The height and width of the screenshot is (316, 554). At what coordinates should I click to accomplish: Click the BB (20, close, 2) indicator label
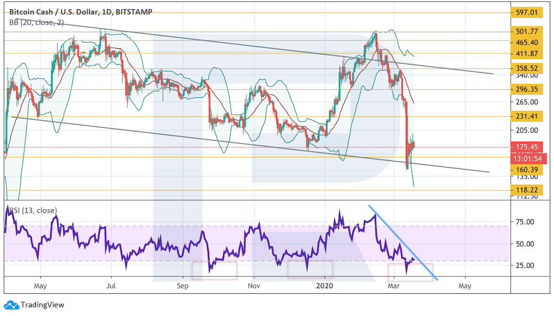pos(36,22)
